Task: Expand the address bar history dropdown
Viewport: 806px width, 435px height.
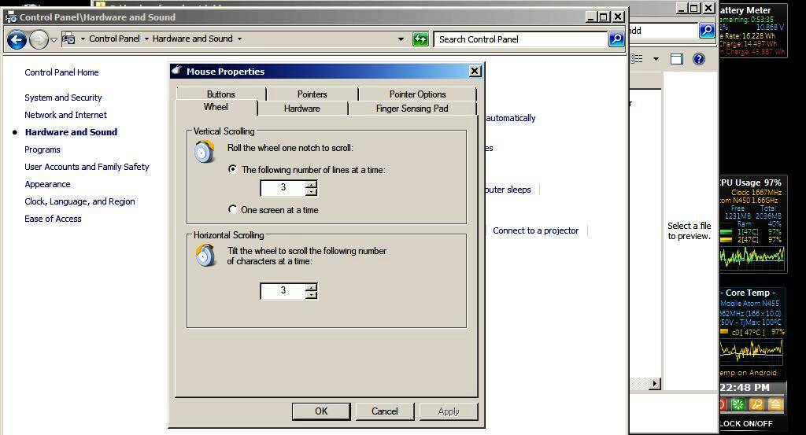Action: [x=401, y=39]
